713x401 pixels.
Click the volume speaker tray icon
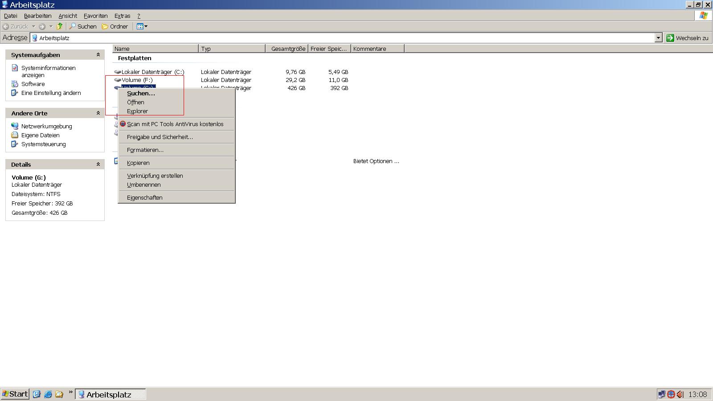tap(680, 394)
